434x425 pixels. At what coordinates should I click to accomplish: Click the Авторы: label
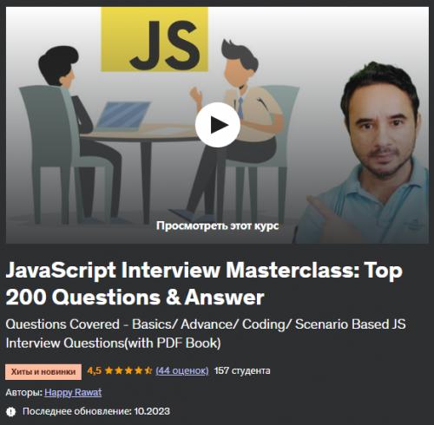24,392
